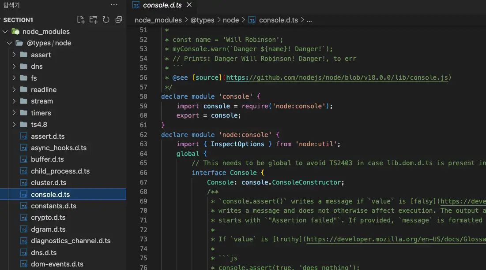
Task: Click node_modules in the breadcrumb path
Action: pyautogui.click(x=158, y=20)
